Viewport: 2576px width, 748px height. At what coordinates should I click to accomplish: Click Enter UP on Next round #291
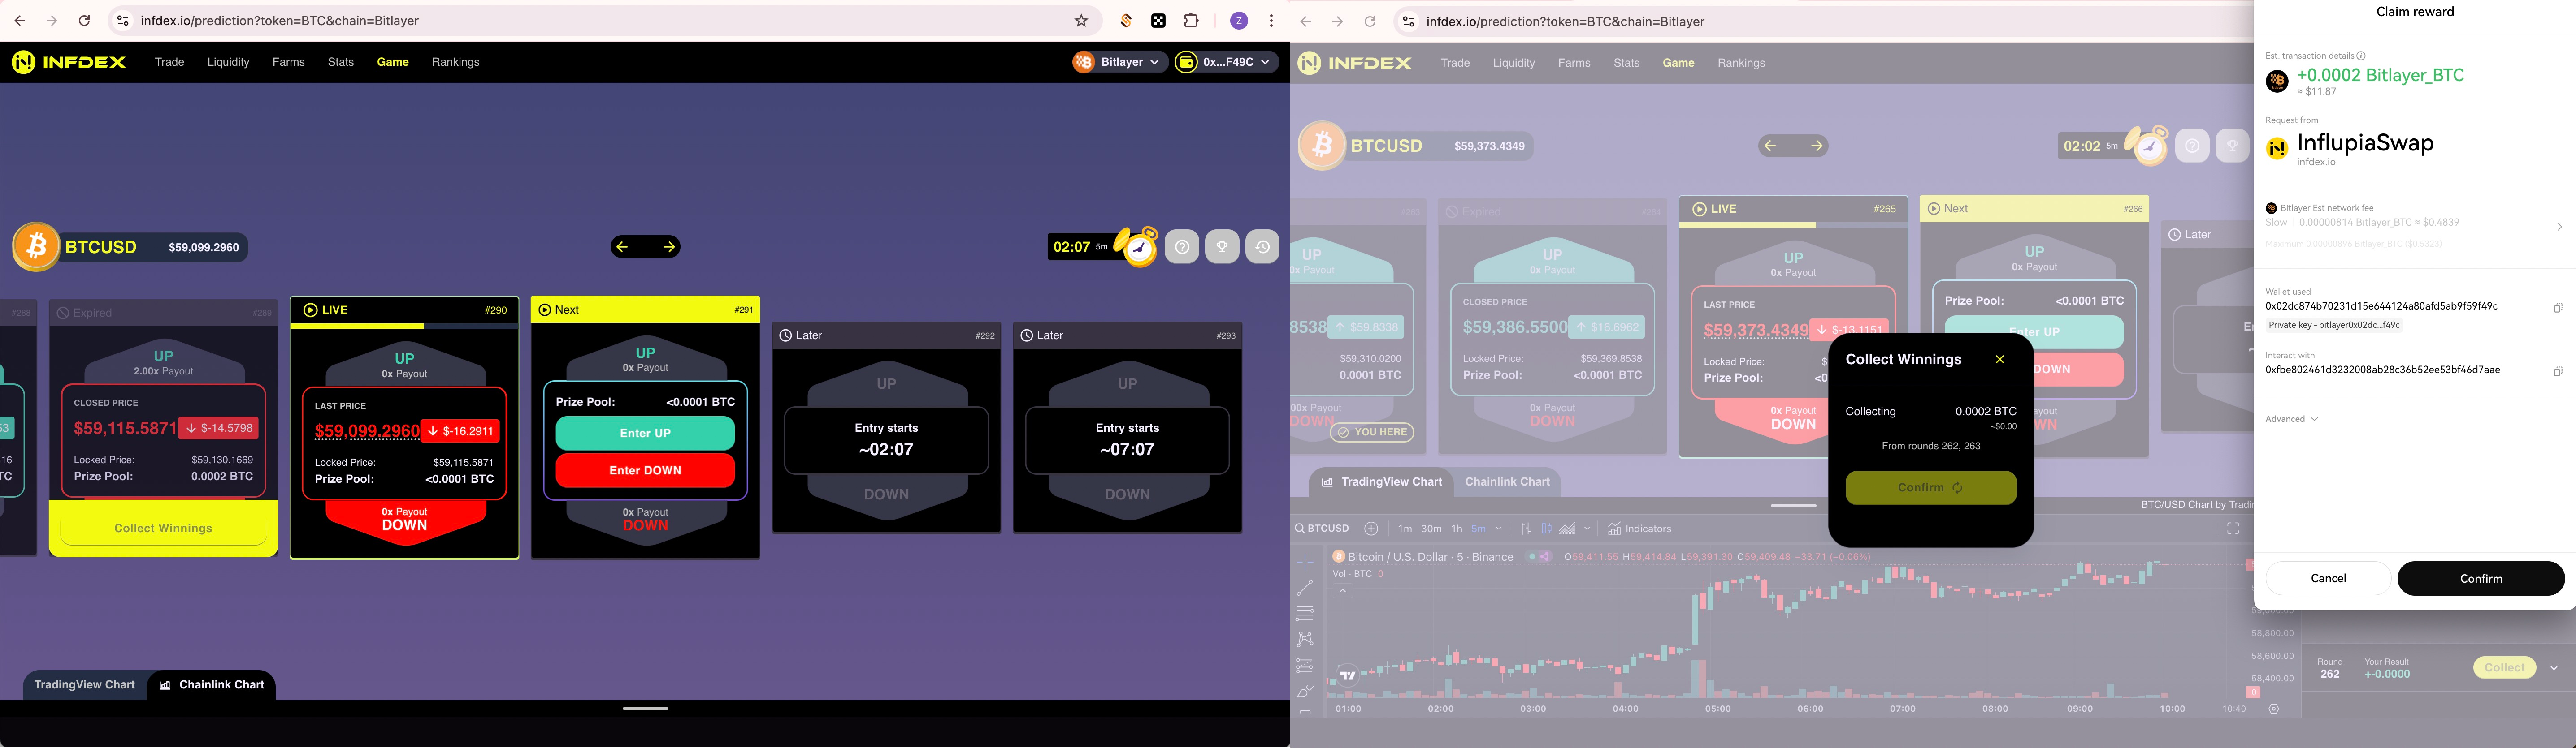[x=645, y=434]
